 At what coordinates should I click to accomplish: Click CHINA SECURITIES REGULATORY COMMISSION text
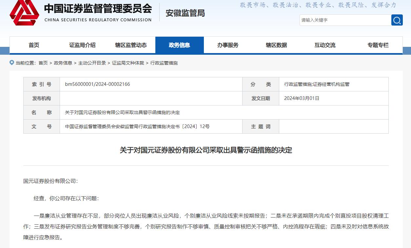pos(98,20)
